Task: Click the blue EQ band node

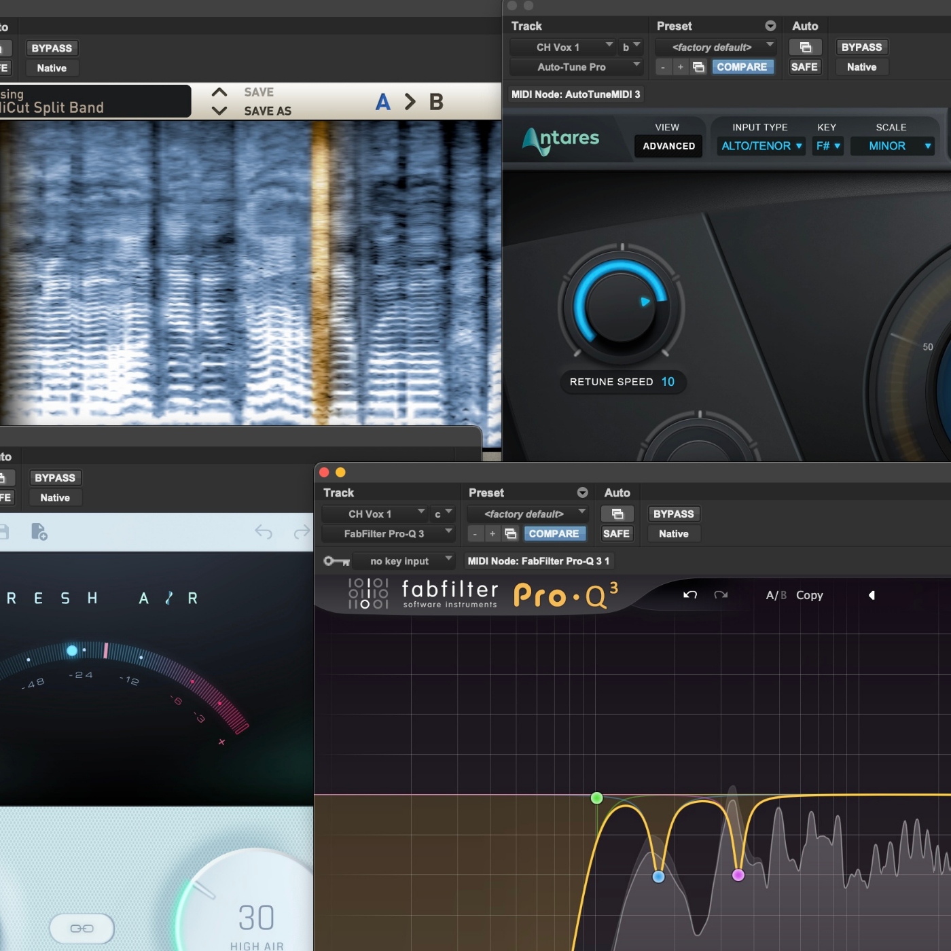Action: tap(658, 877)
